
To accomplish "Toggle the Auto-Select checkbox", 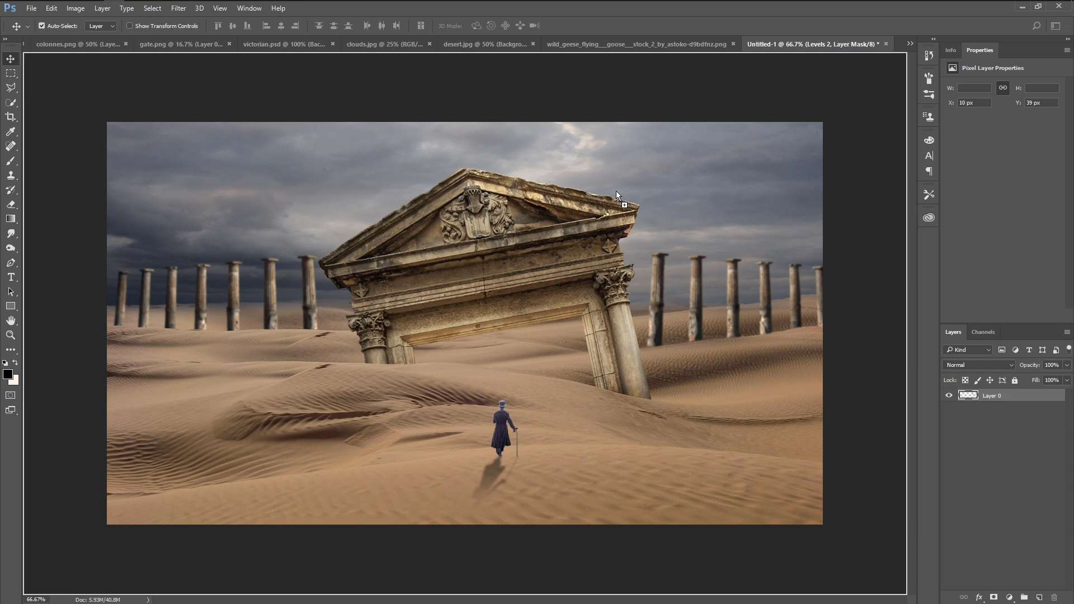I will click(x=41, y=26).
